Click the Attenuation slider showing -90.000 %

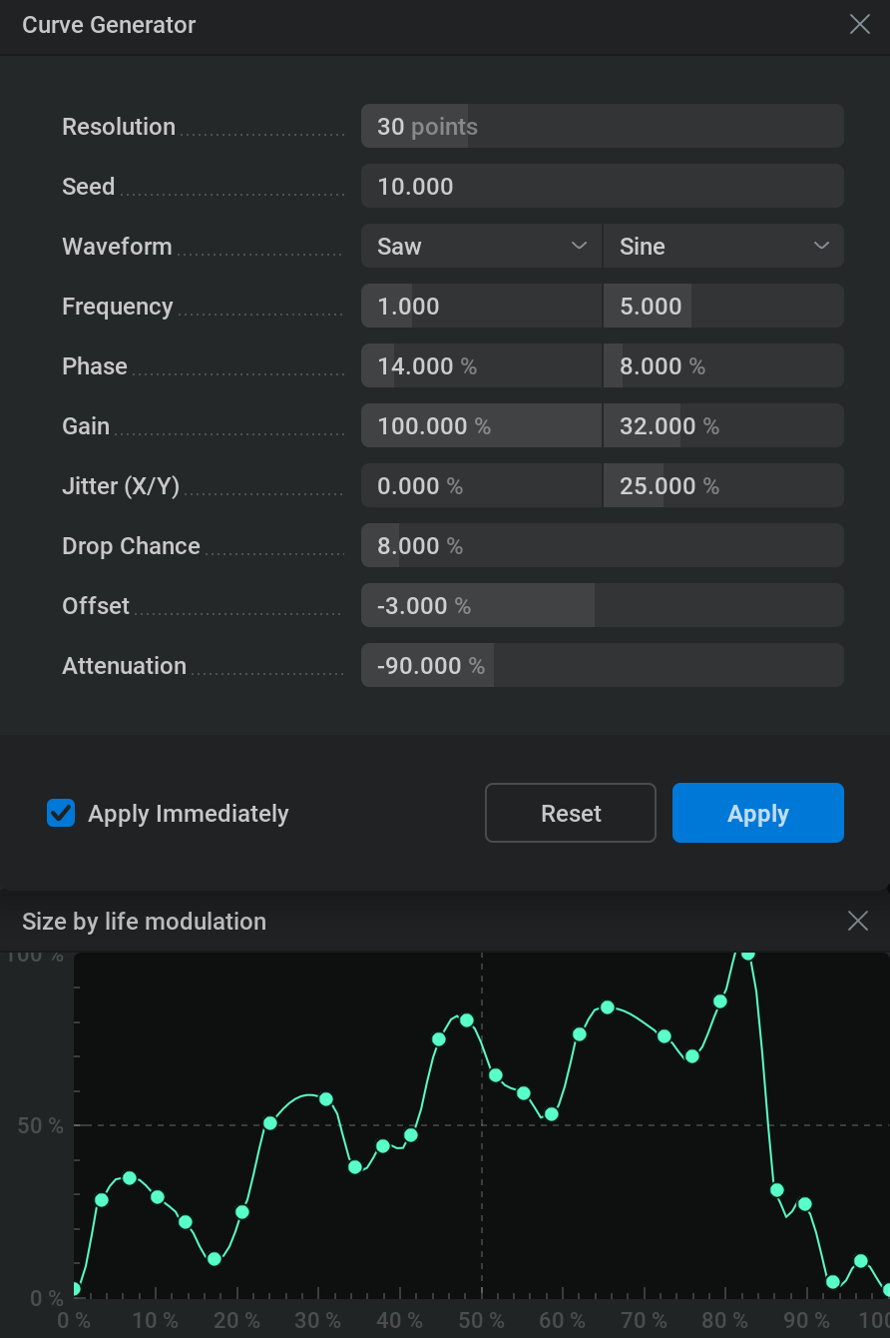point(602,666)
